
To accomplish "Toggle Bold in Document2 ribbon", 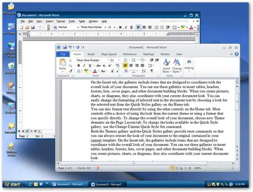I will (79, 65).
